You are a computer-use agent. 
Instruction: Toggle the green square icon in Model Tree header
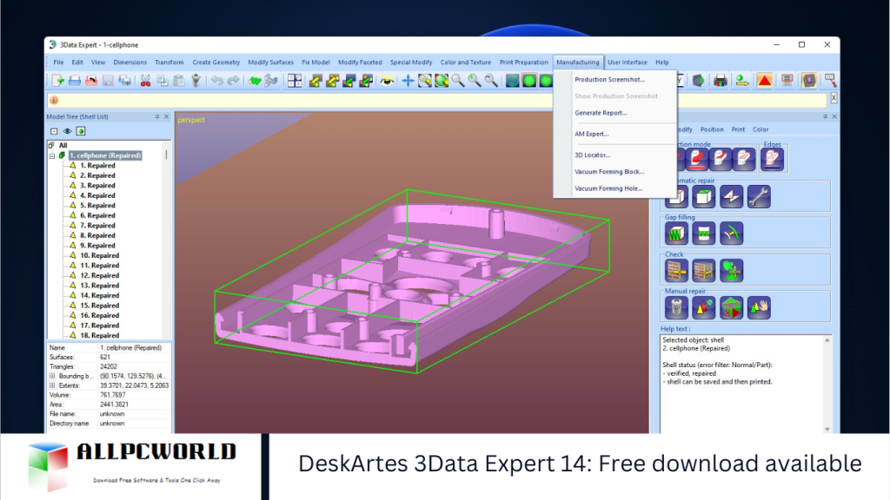(81, 131)
